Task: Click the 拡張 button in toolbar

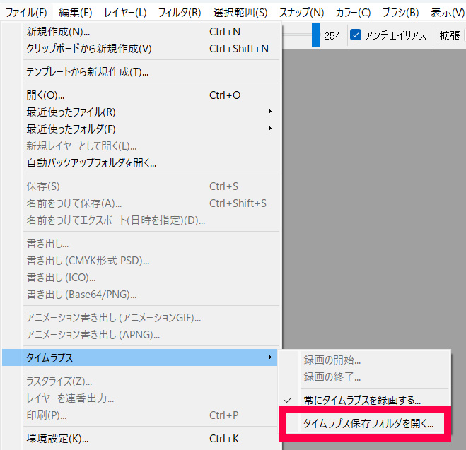Action: [449, 35]
